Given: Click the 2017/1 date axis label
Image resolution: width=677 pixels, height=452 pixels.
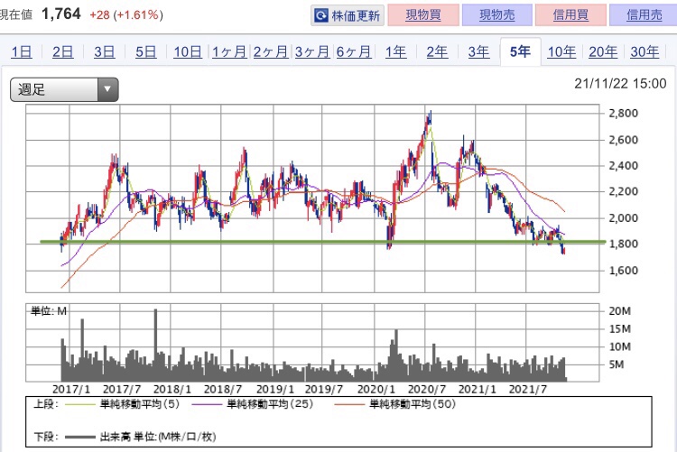Looking at the screenshot, I should coord(71,390).
